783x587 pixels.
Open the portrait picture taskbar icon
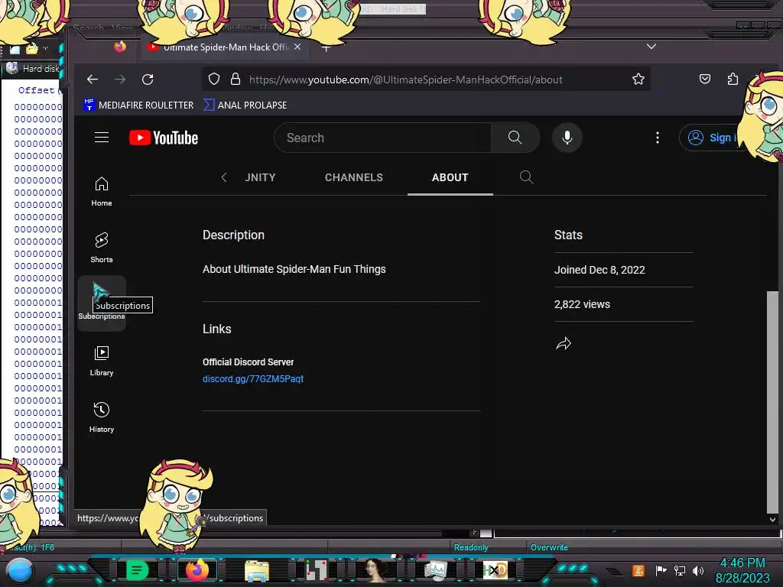point(376,570)
